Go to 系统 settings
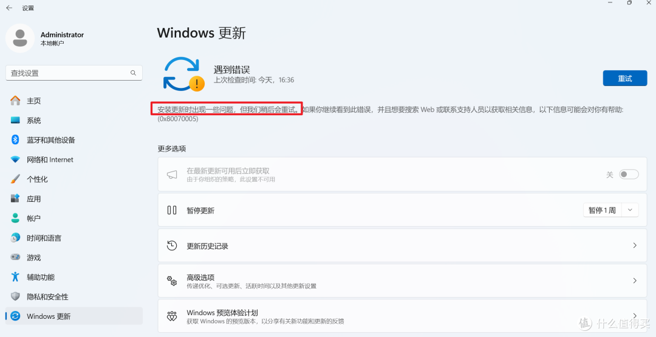 pyautogui.click(x=74, y=120)
